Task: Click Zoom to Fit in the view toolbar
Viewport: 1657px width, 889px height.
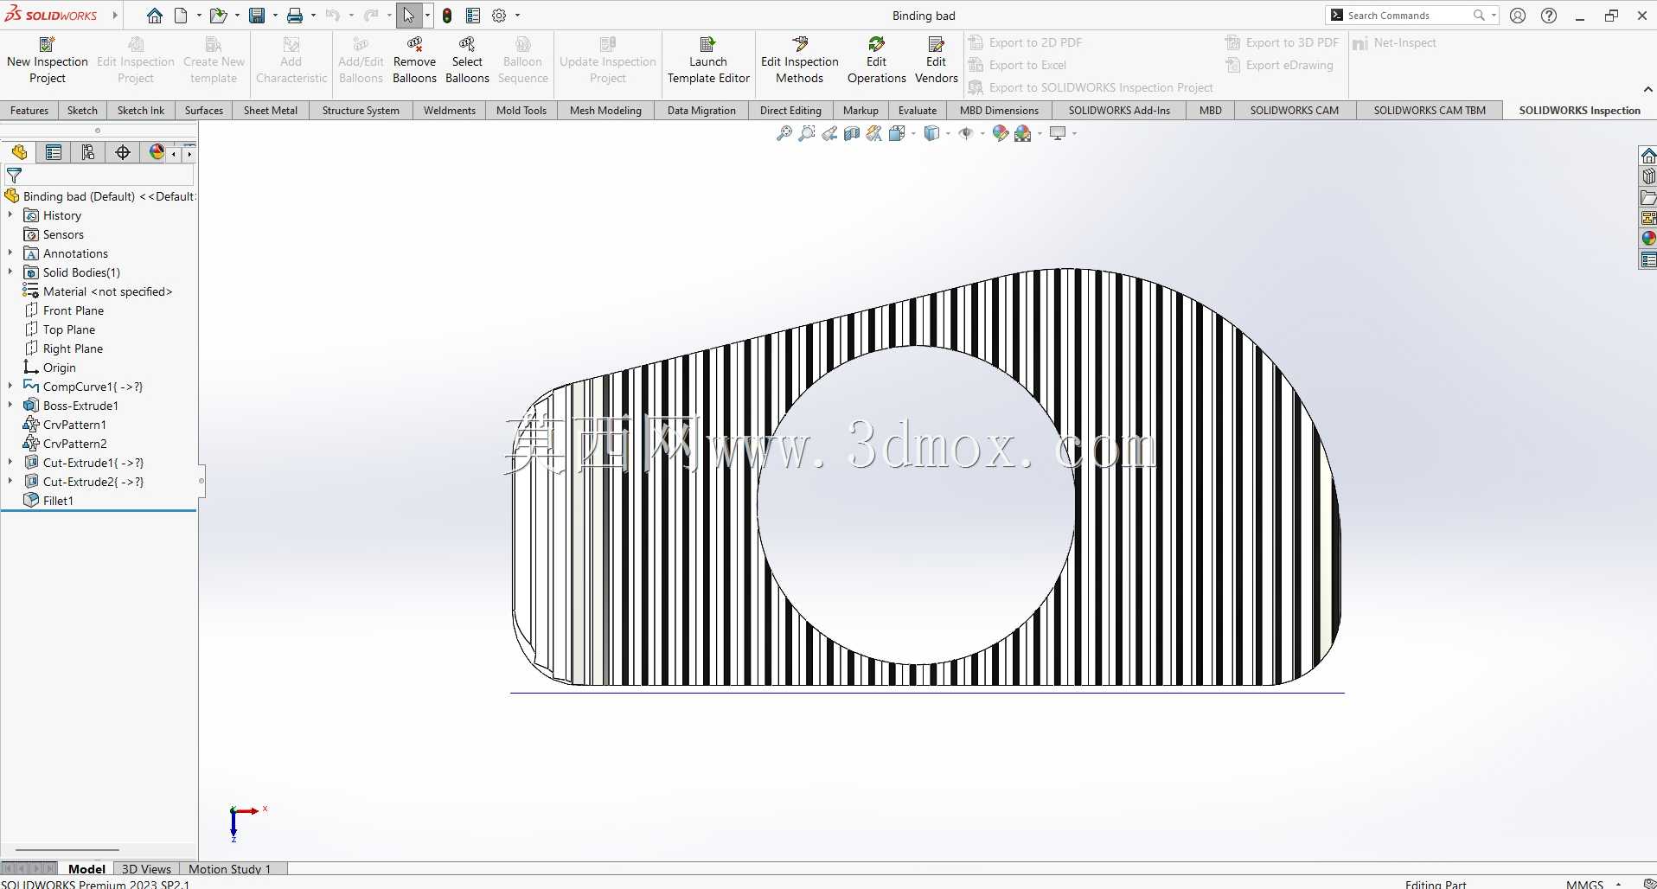Action: tap(784, 133)
